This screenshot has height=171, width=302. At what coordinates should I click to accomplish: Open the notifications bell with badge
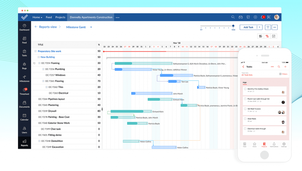[262, 17]
